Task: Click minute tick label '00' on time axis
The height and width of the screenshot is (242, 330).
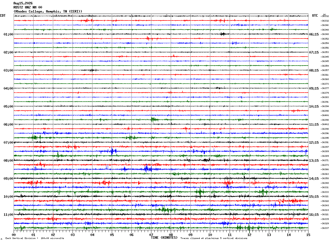Action: coord(14,235)
